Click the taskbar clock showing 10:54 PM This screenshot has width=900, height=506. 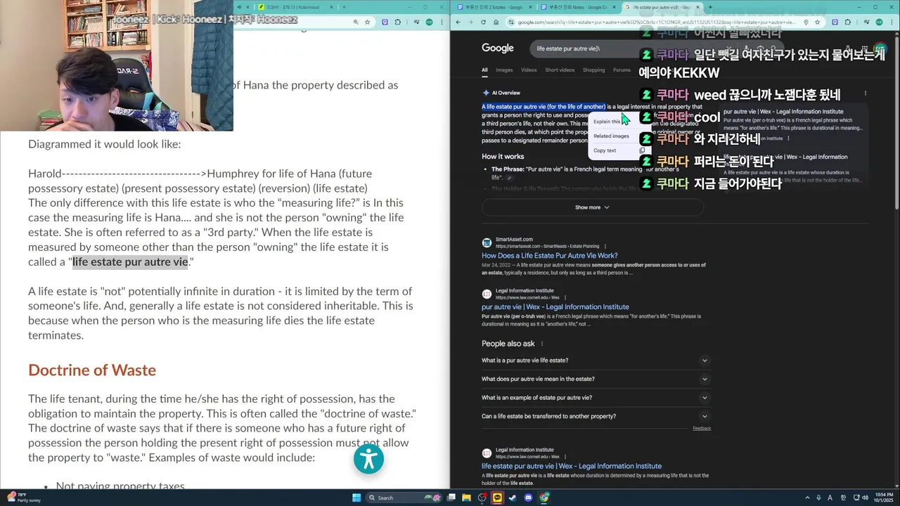click(884, 498)
